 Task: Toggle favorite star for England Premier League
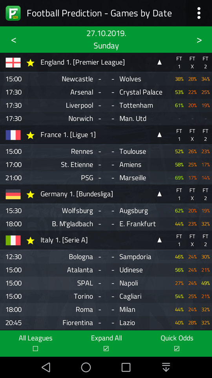pyautogui.click(x=31, y=63)
